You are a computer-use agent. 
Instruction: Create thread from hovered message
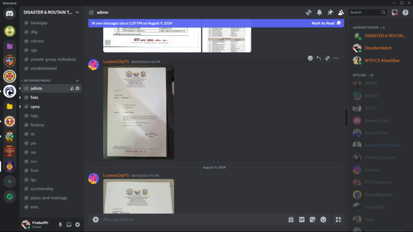(327, 58)
